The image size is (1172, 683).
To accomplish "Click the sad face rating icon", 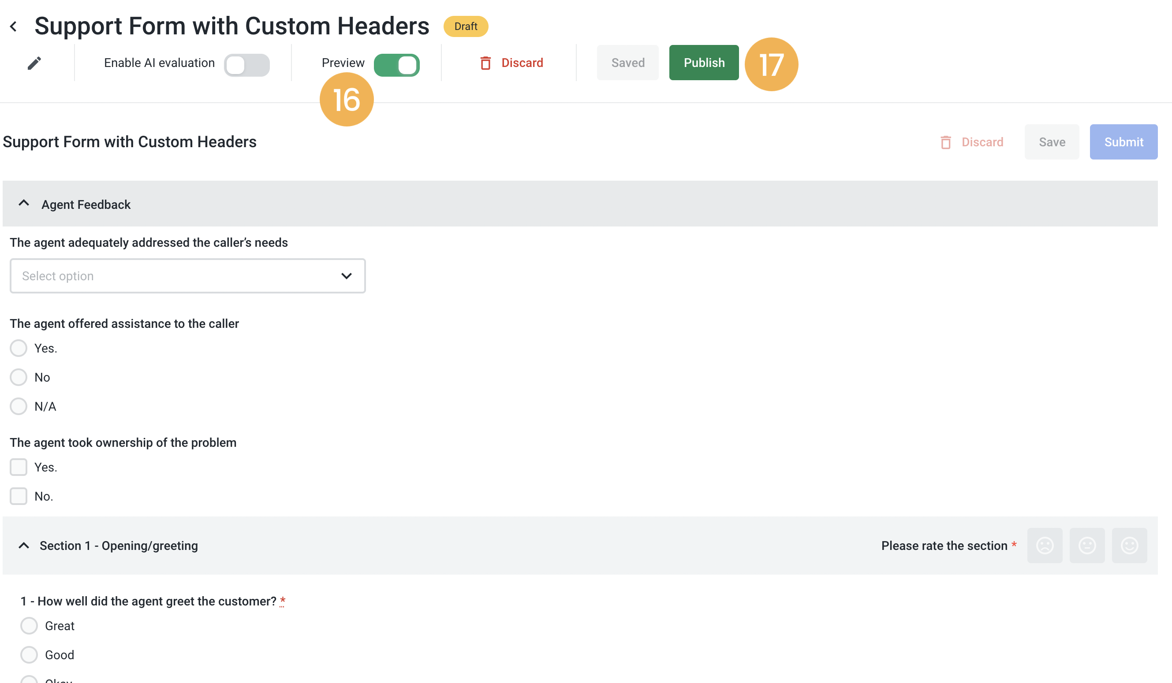I will [x=1045, y=546].
